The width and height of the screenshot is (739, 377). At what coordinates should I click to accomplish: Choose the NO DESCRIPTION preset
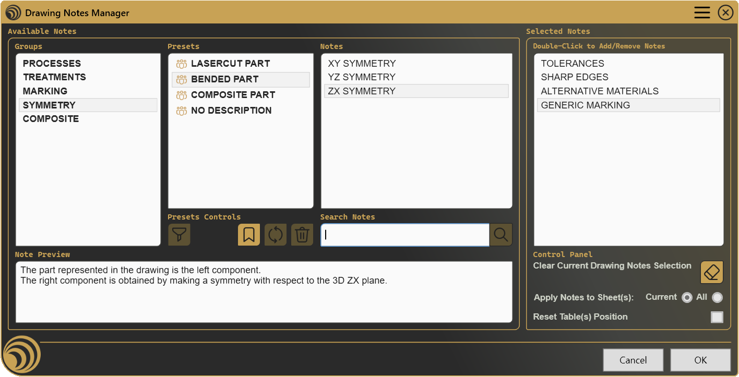pyautogui.click(x=241, y=111)
